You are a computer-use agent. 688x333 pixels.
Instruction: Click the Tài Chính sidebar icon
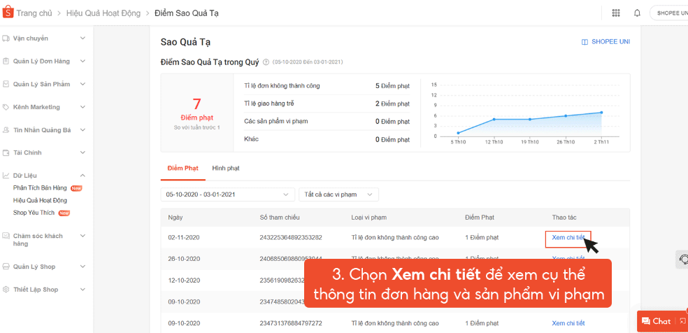[x=6, y=153]
